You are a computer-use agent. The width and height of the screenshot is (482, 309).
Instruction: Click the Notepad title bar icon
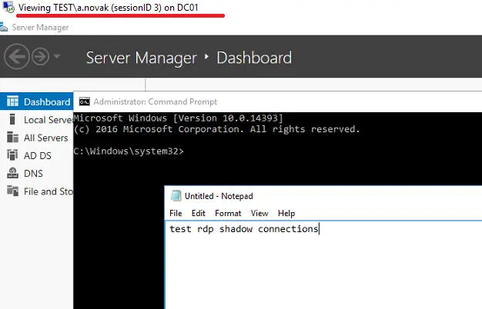(176, 196)
